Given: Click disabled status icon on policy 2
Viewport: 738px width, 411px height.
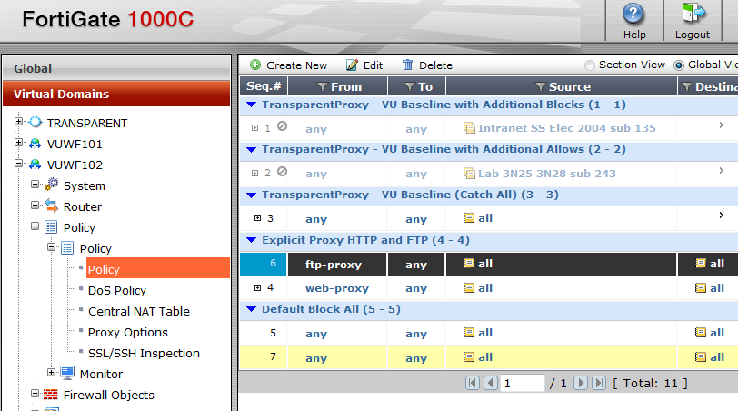Looking at the screenshot, I should coord(282,171).
